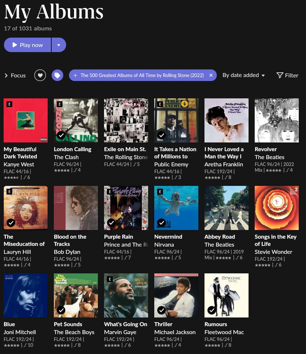Open the Filter funnel option
Viewport: 306px width, 354px height.
pyautogui.click(x=287, y=75)
